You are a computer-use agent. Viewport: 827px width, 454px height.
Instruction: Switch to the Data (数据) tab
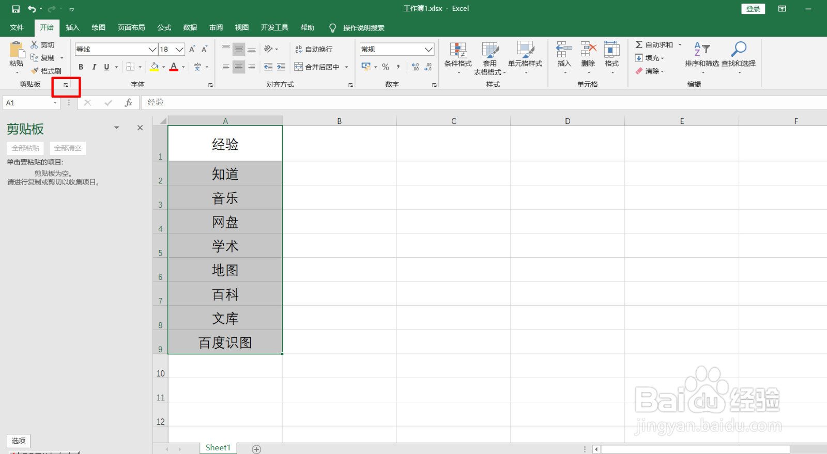pyautogui.click(x=190, y=27)
